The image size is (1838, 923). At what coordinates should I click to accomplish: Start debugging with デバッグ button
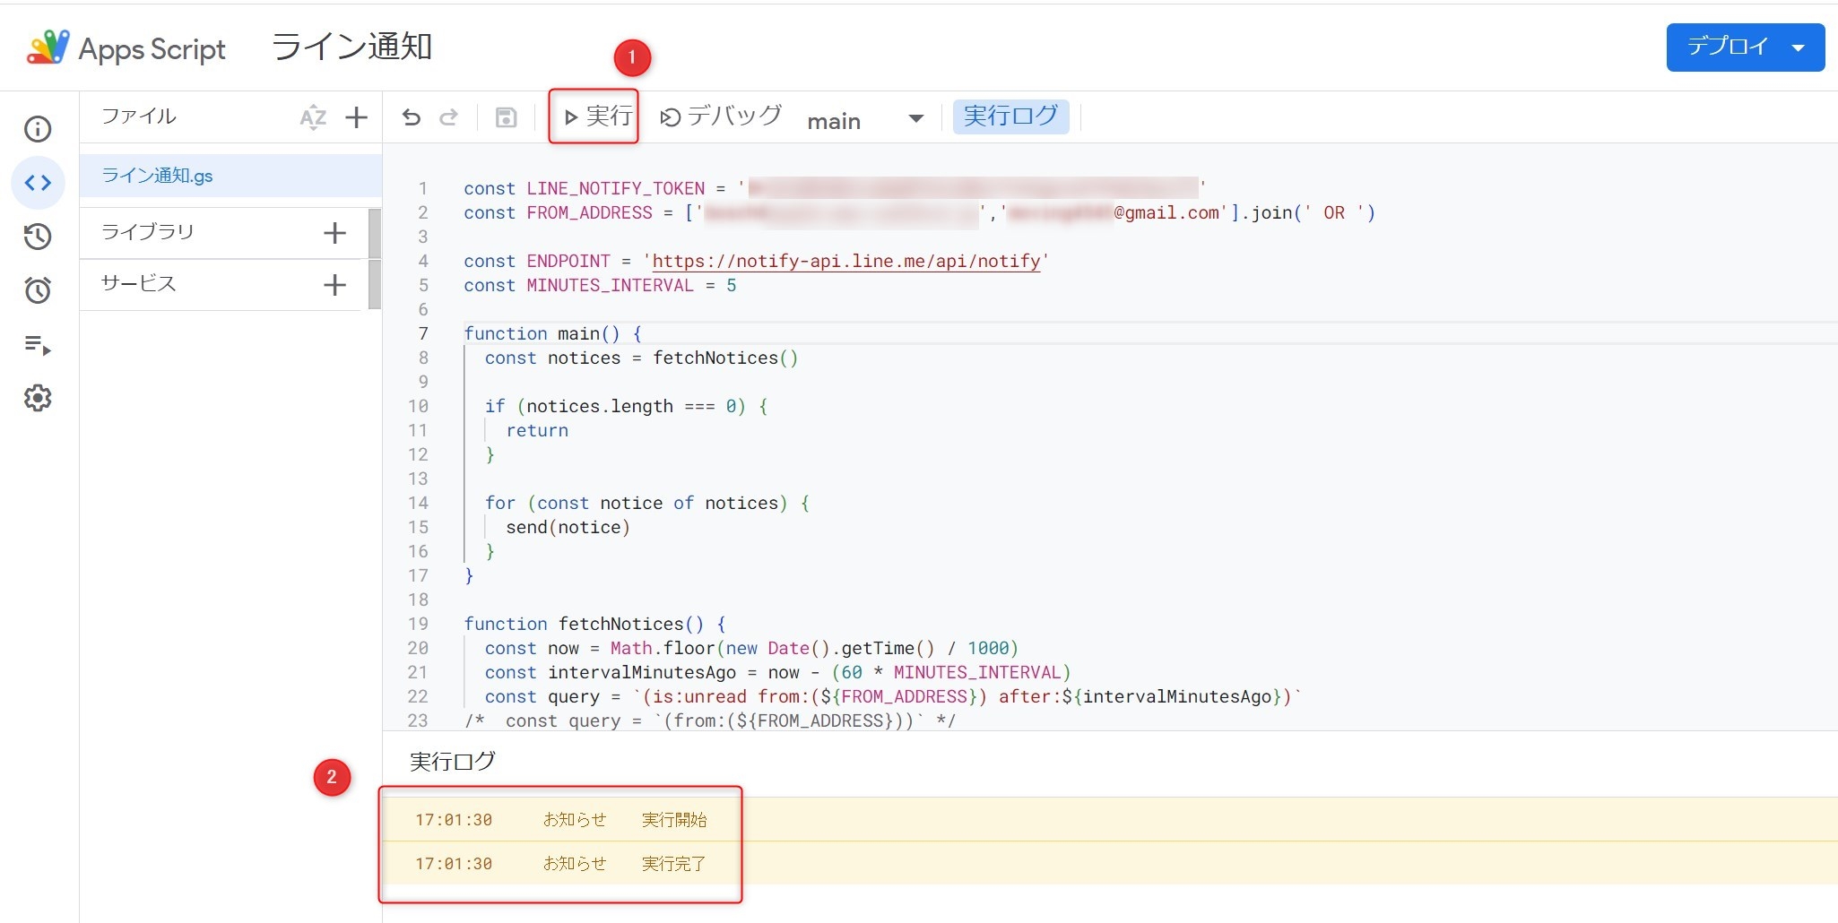pyautogui.click(x=721, y=116)
